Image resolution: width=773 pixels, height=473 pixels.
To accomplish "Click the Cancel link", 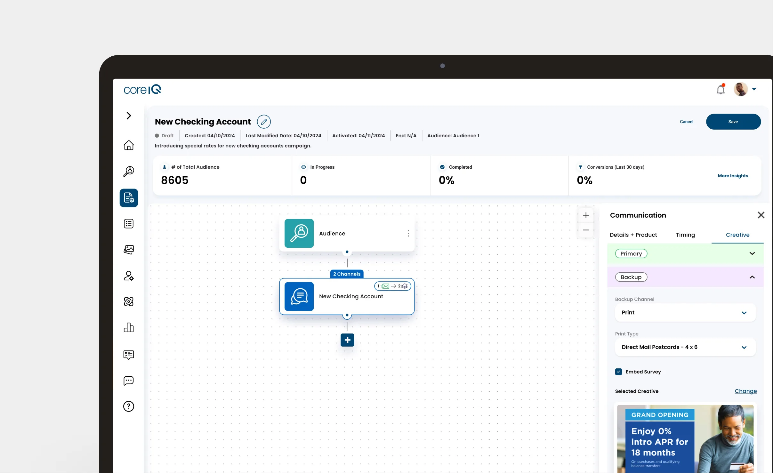I will click(x=687, y=122).
